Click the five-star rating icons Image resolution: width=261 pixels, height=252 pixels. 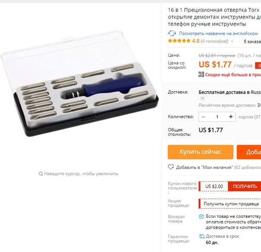(179, 41)
